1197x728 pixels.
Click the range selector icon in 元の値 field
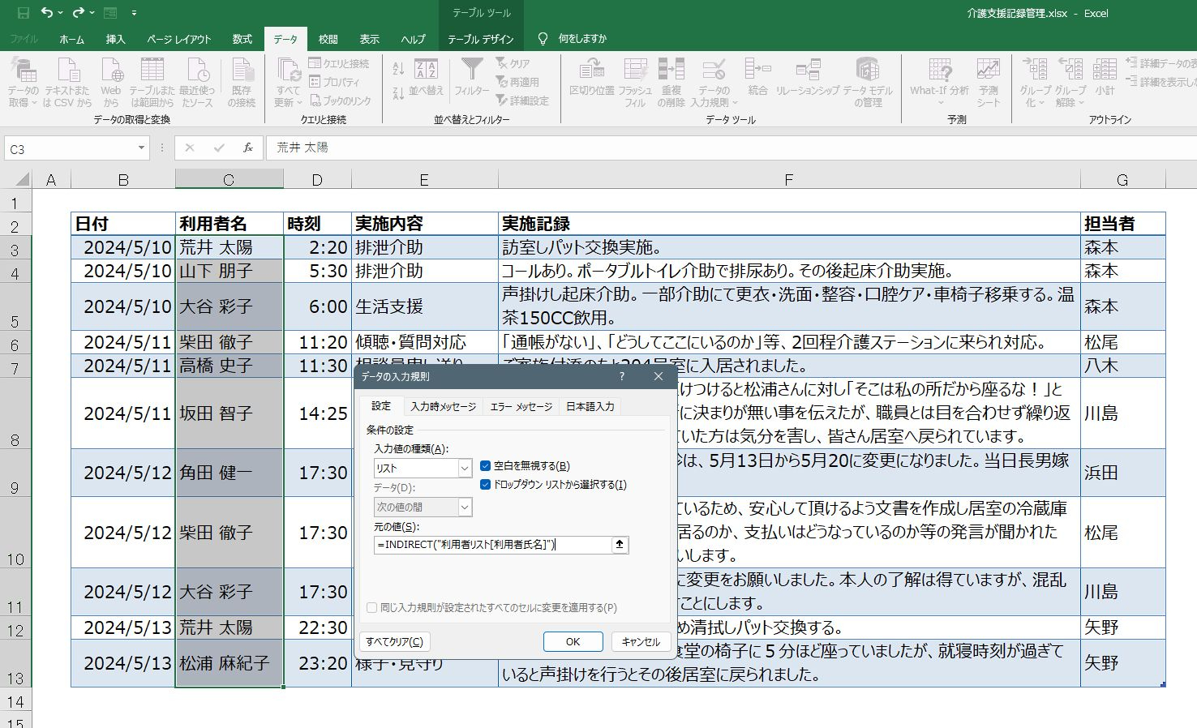620,545
